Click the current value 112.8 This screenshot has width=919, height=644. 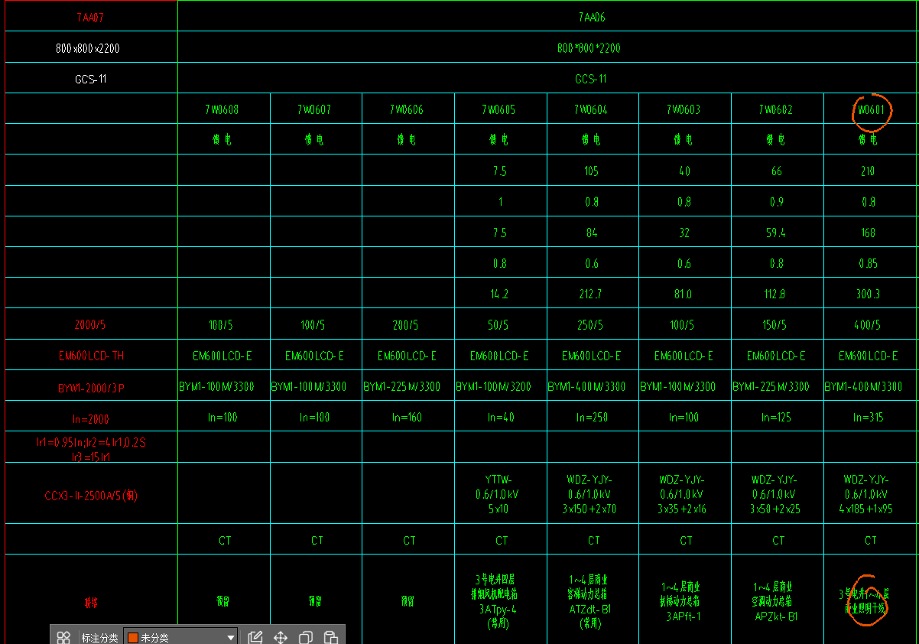[x=776, y=294]
